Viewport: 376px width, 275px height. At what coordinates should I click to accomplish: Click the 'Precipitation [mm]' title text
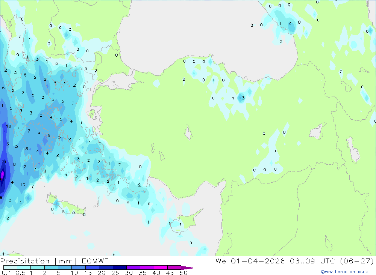coord(38,261)
